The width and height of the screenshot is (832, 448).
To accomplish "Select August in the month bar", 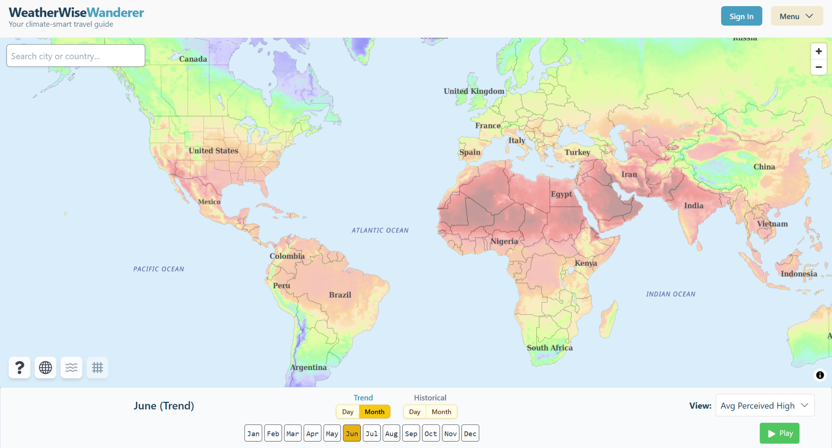I will point(392,433).
